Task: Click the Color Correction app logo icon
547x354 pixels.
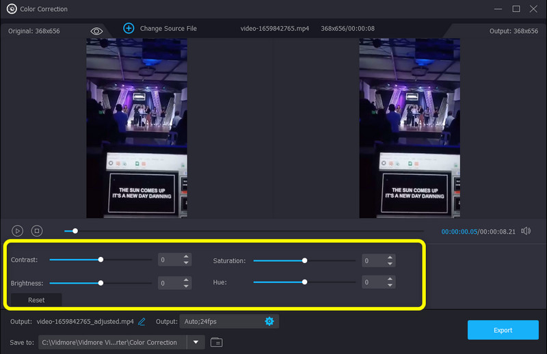Action: (11, 9)
